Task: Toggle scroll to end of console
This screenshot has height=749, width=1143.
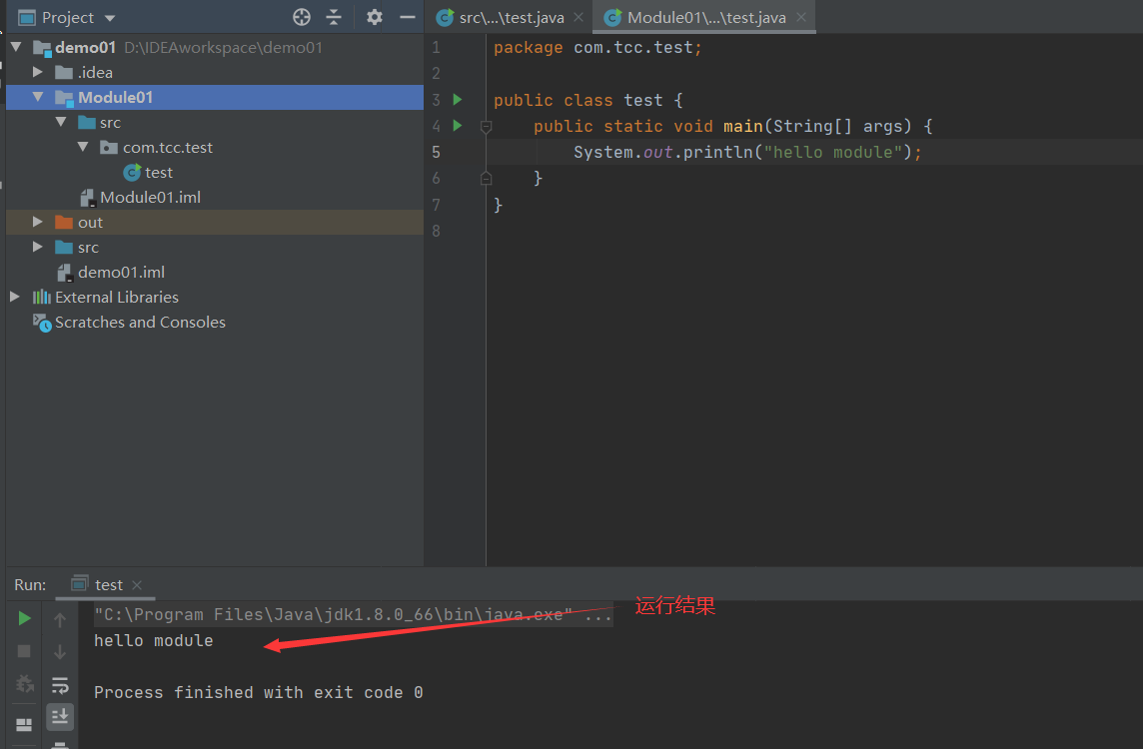Action: coord(60,717)
